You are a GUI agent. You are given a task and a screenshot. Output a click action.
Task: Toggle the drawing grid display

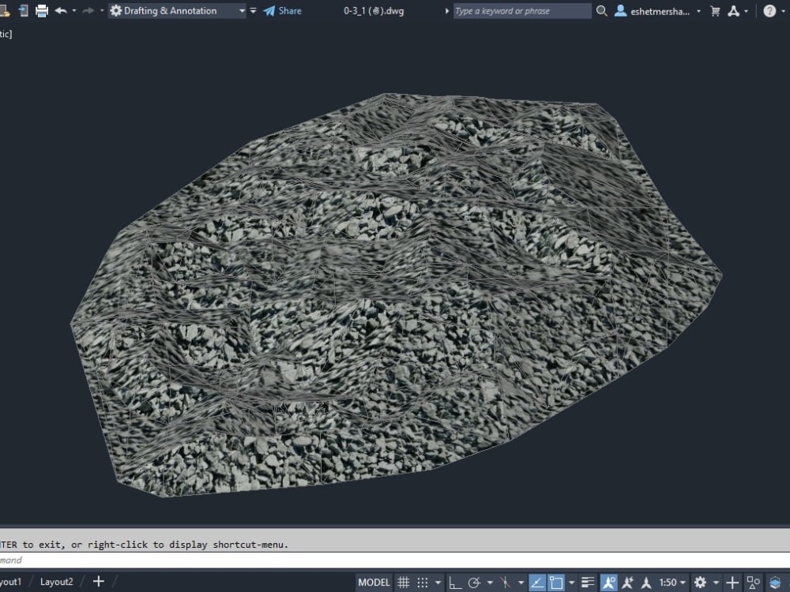403,583
